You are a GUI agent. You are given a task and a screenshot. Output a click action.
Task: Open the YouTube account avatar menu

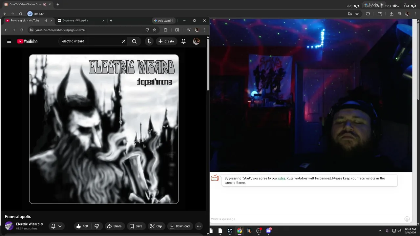pos(196,41)
